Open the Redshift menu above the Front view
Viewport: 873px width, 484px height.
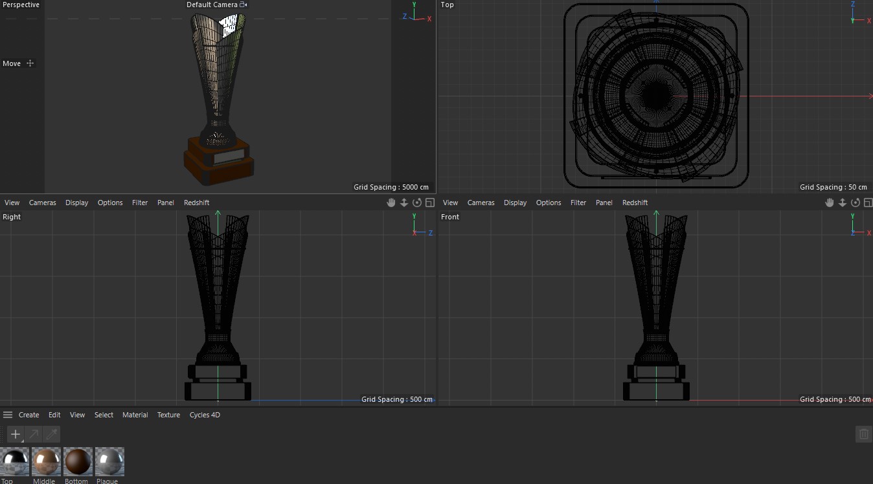pyautogui.click(x=635, y=203)
